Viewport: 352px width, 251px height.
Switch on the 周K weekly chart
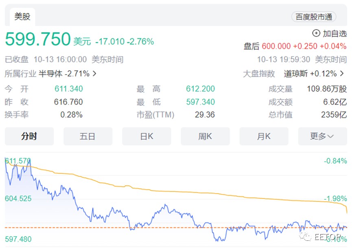point(205,137)
